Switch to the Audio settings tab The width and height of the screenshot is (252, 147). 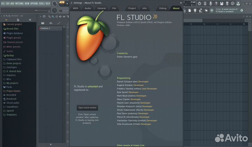pyautogui.click(x=88, y=8)
